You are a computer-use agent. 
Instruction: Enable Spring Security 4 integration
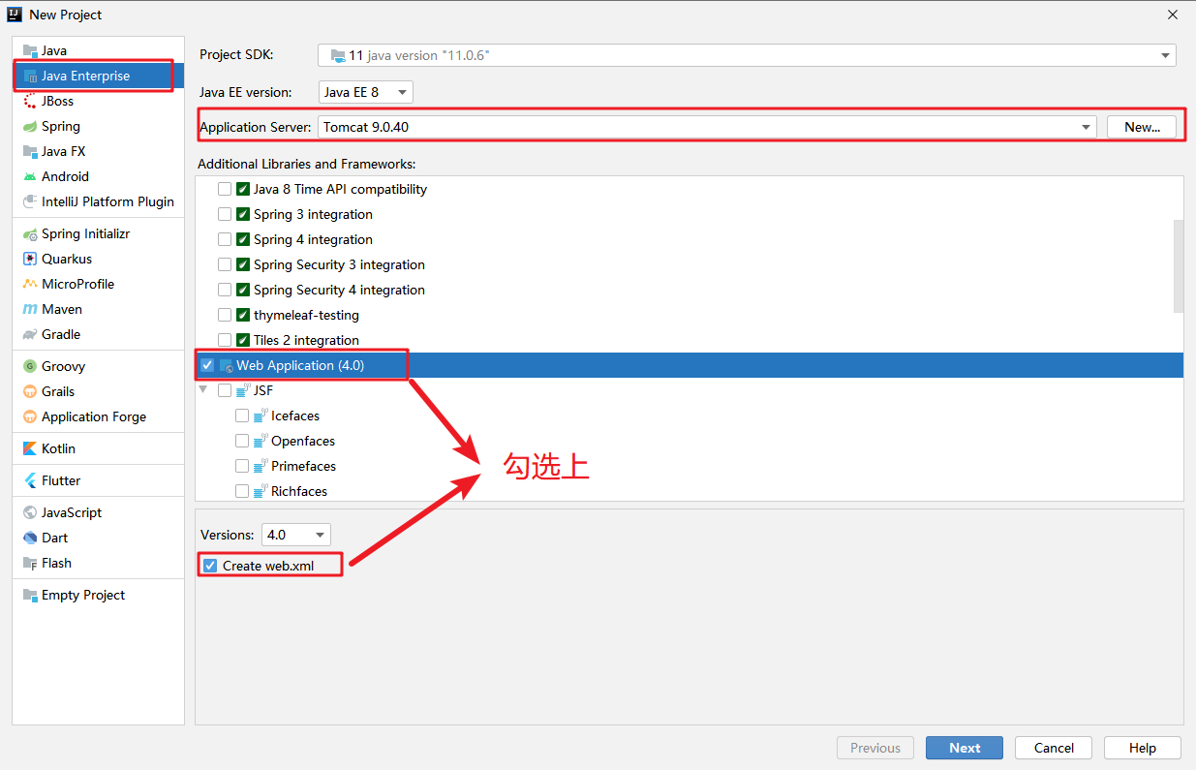(225, 290)
